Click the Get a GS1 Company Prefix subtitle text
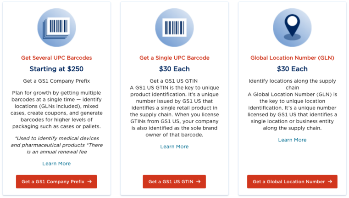This screenshot has height=198, width=349. pyautogui.click(x=56, y=81)
